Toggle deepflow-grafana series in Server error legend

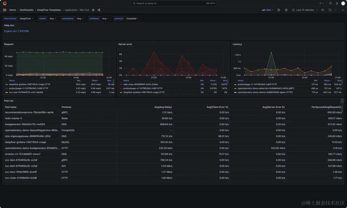[144, 92]
